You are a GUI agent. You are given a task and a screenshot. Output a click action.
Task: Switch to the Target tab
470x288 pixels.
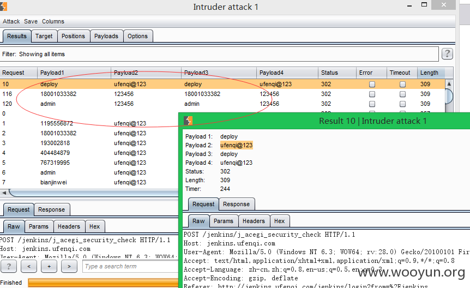[44, 36]
